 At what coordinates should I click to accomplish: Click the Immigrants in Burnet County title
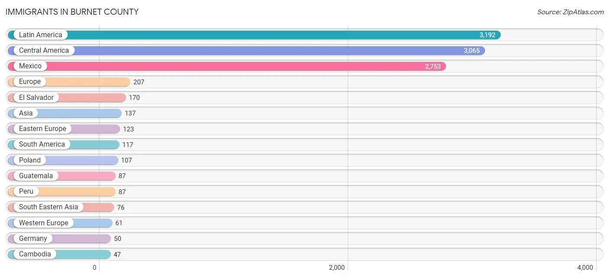pos(72,12)
